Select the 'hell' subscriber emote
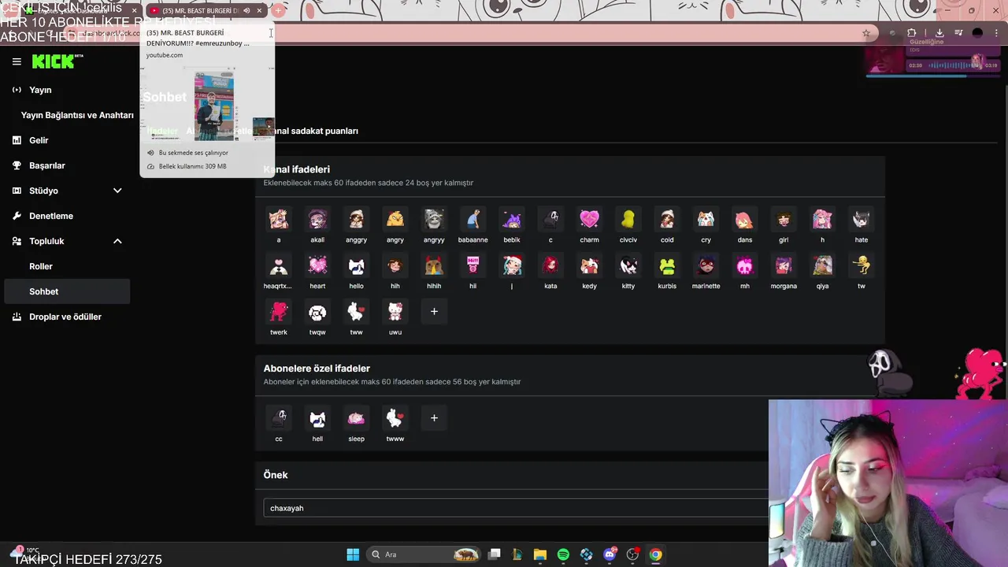1008x567 pixels. (x=317, y=418)
